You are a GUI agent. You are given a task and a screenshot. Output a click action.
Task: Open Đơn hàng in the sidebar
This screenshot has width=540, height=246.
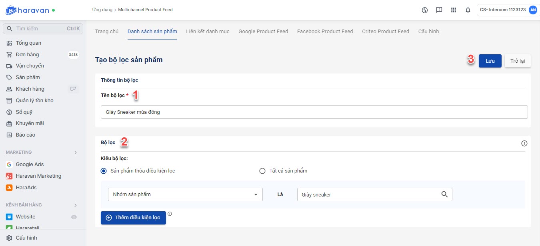point(28,54)
